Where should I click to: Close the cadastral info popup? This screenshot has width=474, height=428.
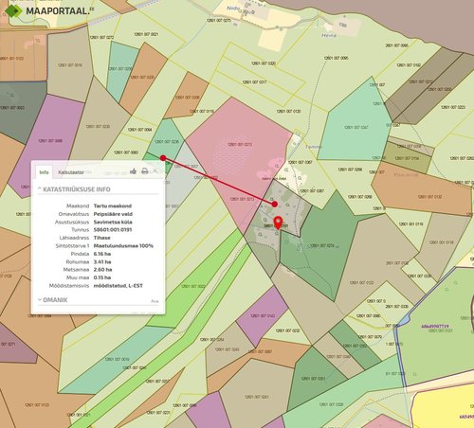pyautogui.click(x=155, y=170)
